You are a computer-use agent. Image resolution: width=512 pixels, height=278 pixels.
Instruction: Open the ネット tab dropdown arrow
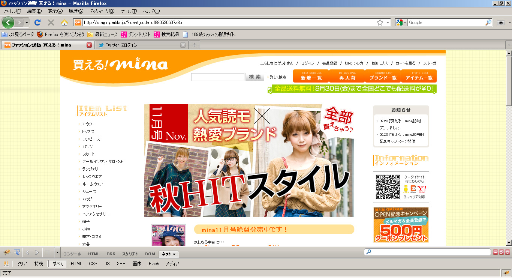[174, 254]
